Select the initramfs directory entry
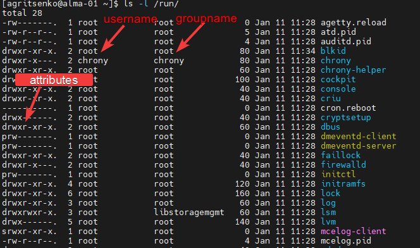Viewport: 420px width, 248px height. [x=343, y=183]
